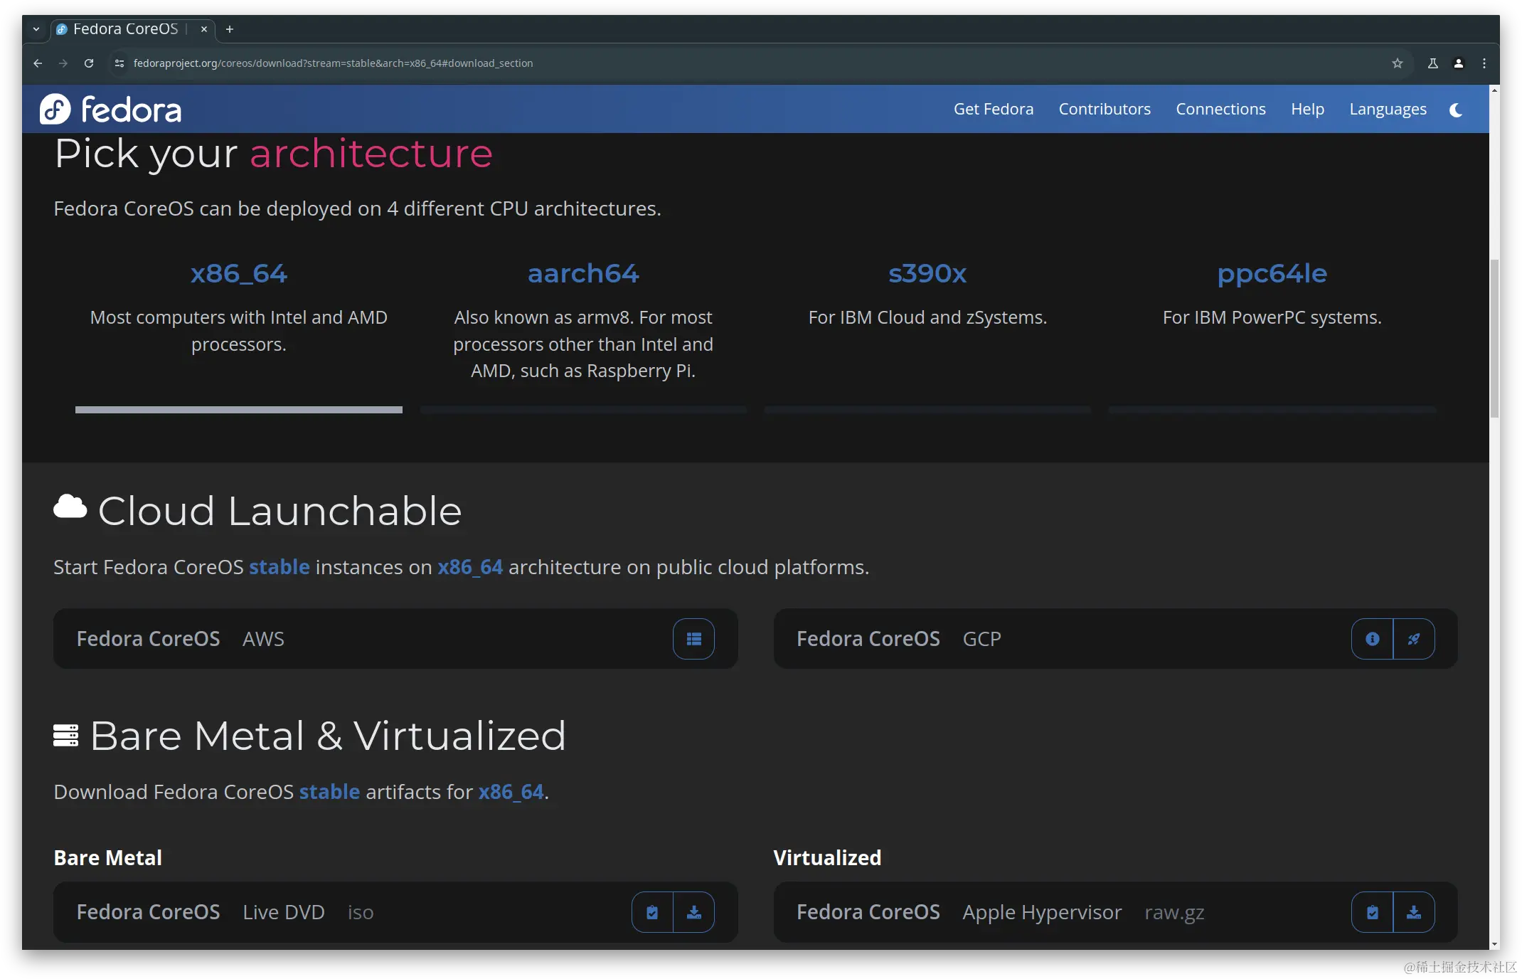Open a new browser tab

pyautogui.click(x=229, y=29)
